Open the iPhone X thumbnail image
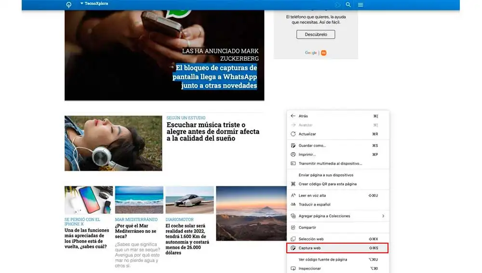 tap(89, 200)
